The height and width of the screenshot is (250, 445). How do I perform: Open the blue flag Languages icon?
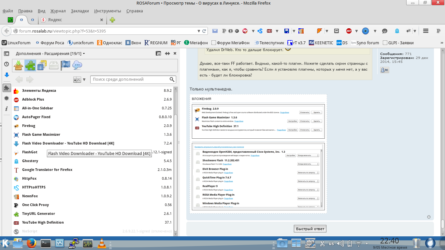[65, 65]
